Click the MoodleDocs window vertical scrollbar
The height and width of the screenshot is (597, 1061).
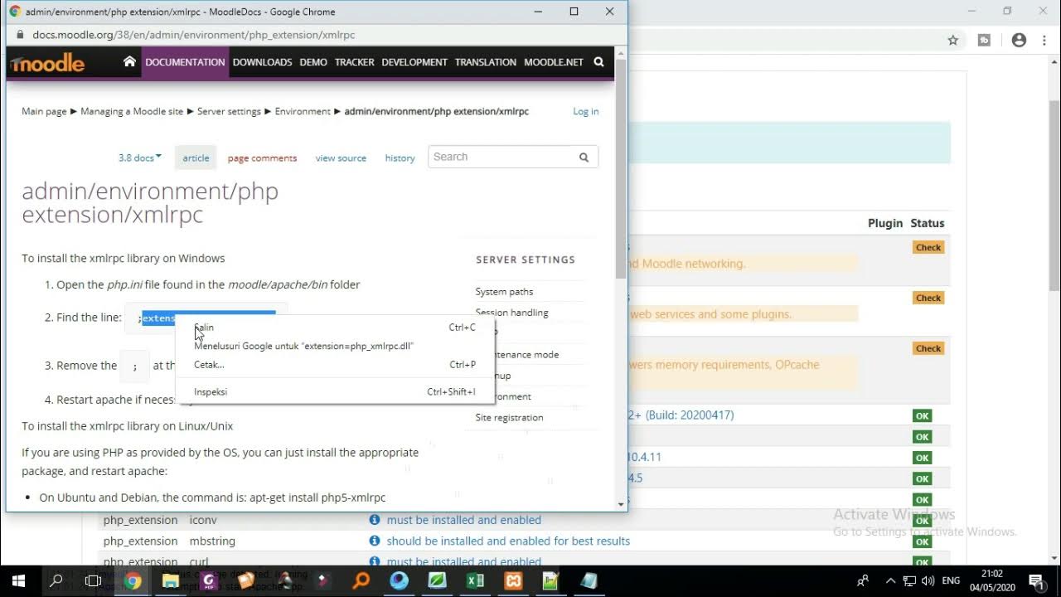pos(621,170)
